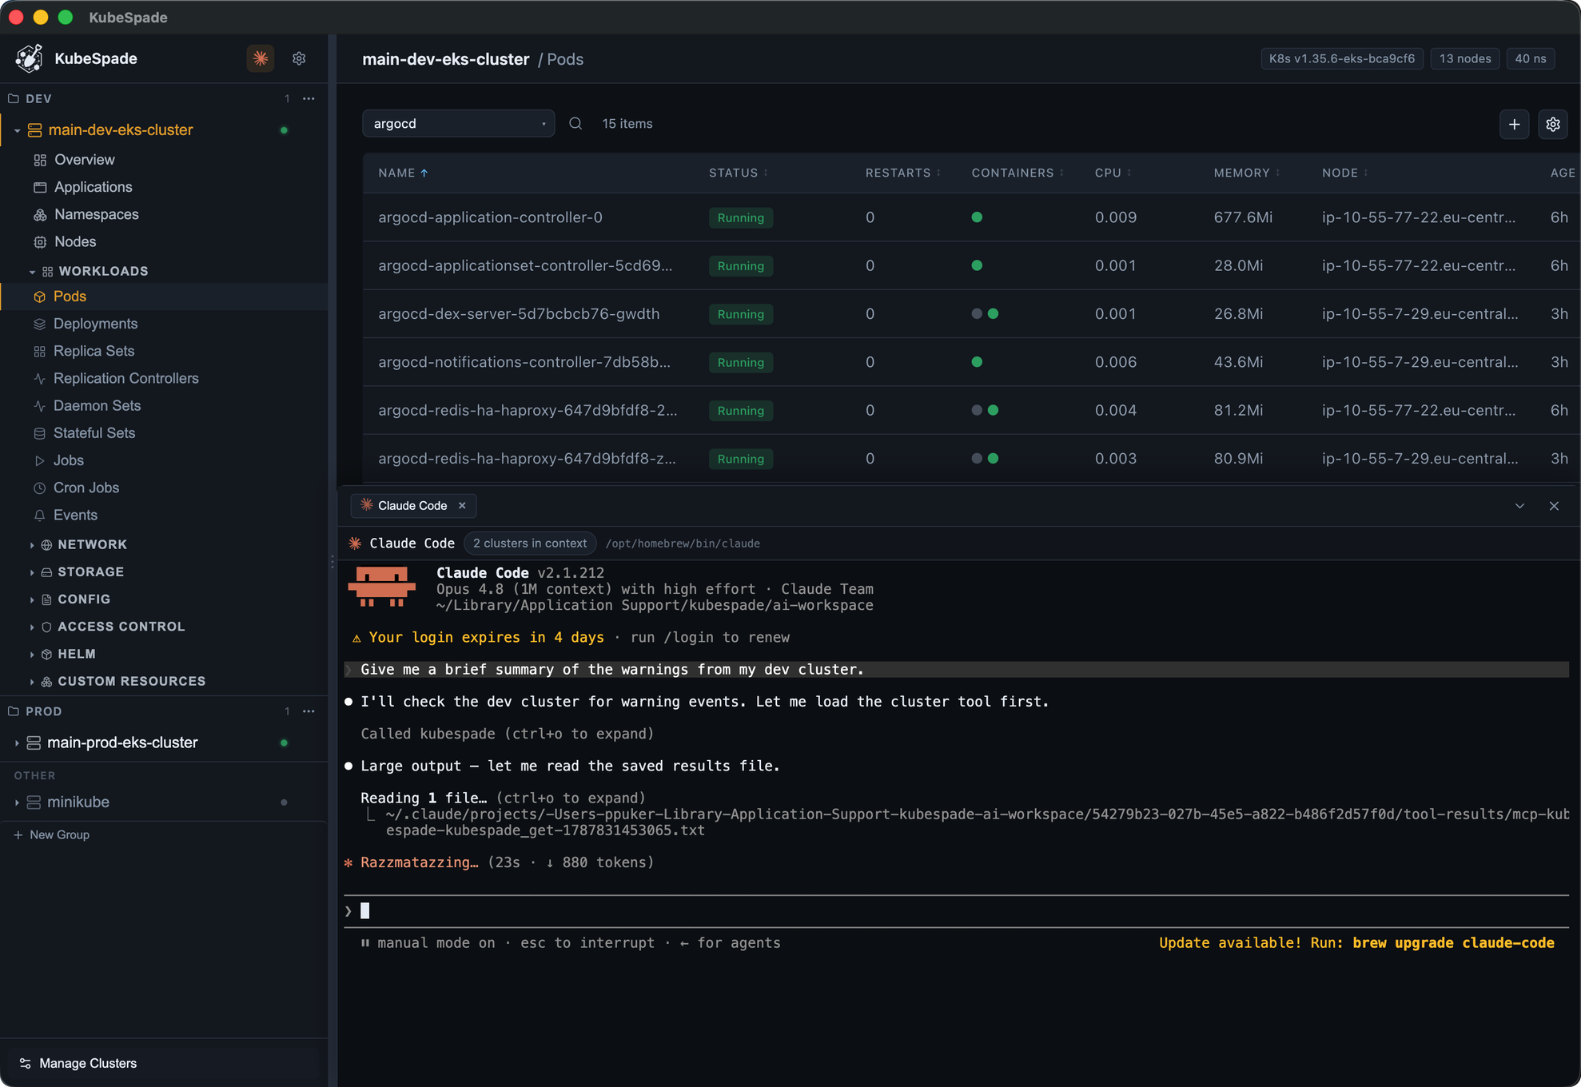Open Claude AI assistant icon in header
The width and height of the screenshot is (1581, 1087).
[261, 58]
